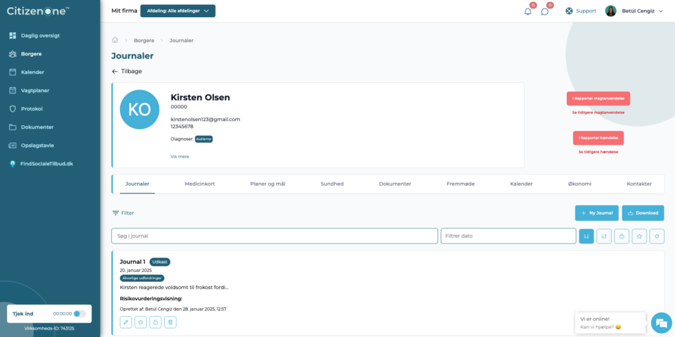Screen dimensions: 675x337
Task: Sort journals ascending with the arrow icon
Action: click(x=604, y=236)
